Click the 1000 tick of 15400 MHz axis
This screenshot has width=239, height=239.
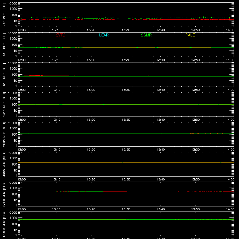tap(13, 218)
